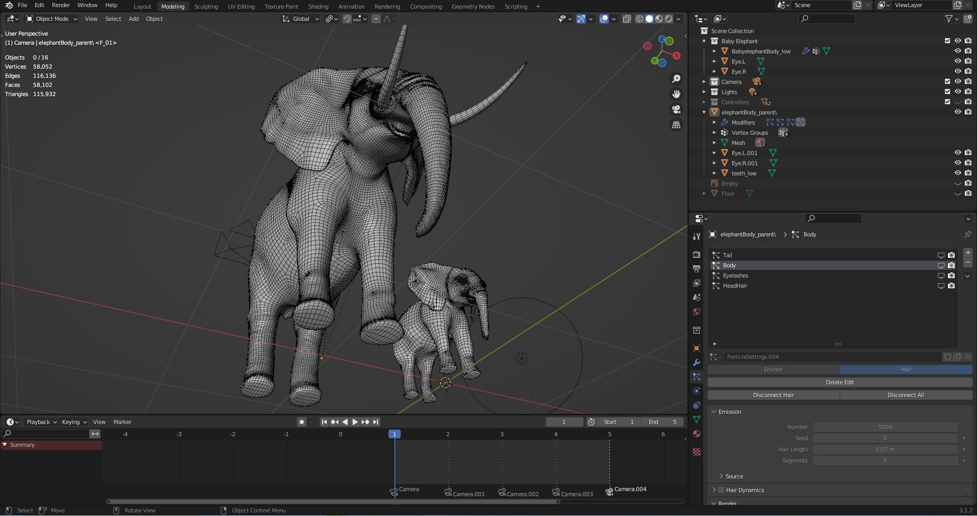Select the Emitter particle type button
This screenshot has width=977, height=516.
tap(773, 370)
